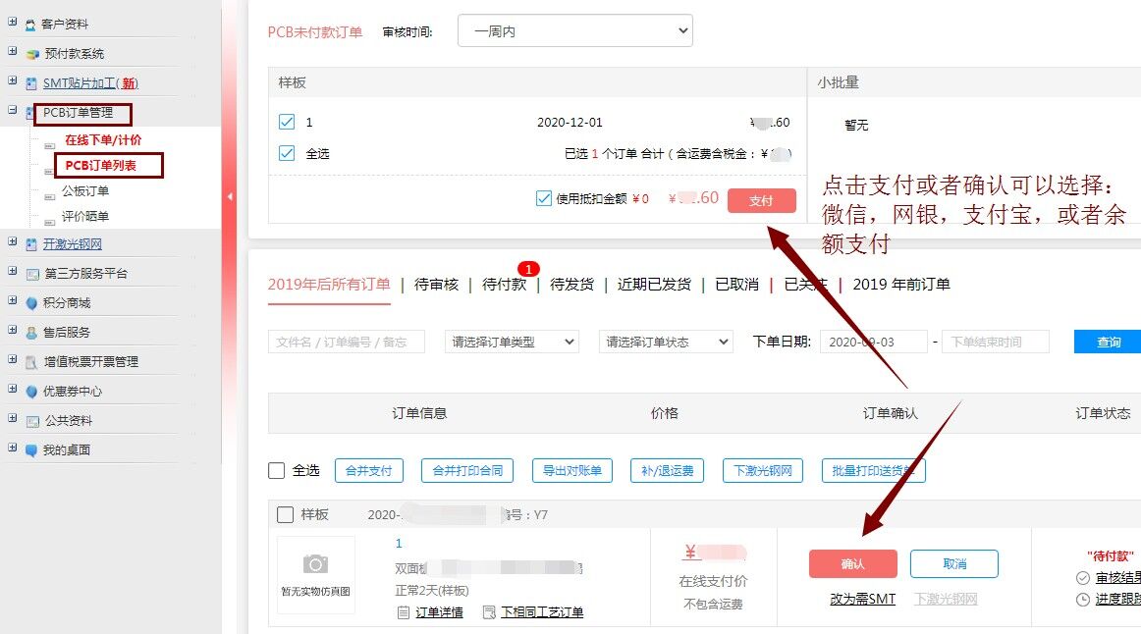Click the camera placeholder thumbnail icon
This screenshot has height=634, width=1141.
pyautogui.click(x=315, y=563)
